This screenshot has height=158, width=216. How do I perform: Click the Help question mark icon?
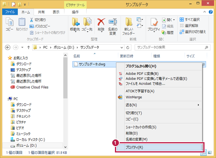(210, 12)
